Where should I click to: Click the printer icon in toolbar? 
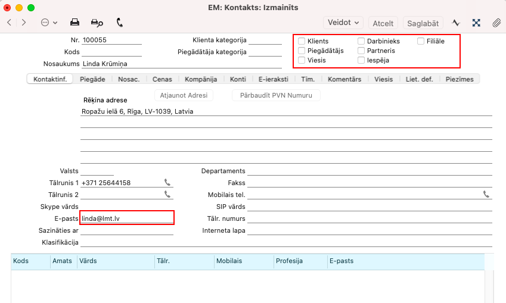[x=75, y=23]
